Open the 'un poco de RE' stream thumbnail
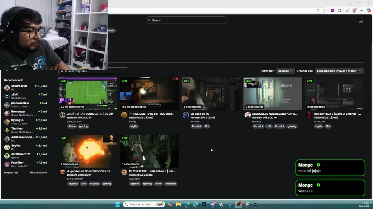Image resolution: width=373 pixels, height=209 pixels. tap(211, 94)
